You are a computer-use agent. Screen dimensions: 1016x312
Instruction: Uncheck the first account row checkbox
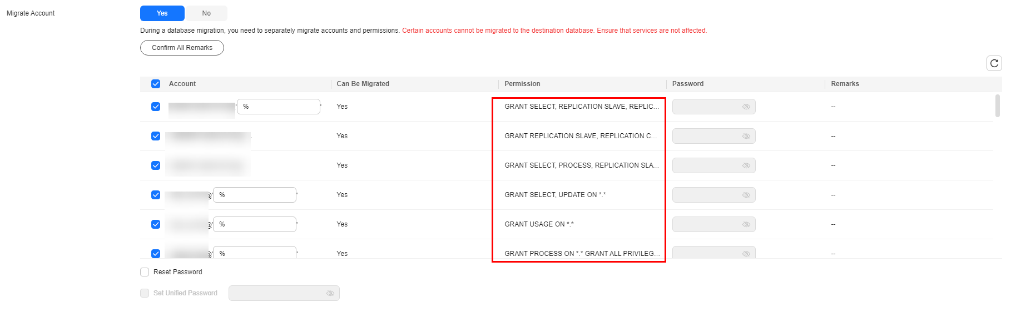156,107
